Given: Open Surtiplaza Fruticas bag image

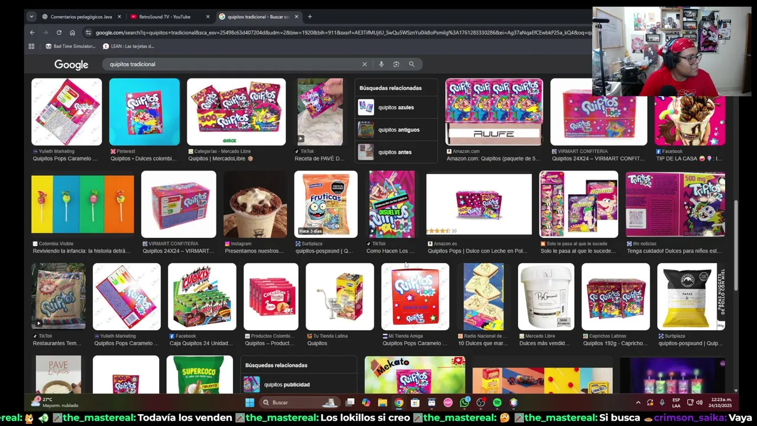Looking at the screenshot, I should coord(326,204).
